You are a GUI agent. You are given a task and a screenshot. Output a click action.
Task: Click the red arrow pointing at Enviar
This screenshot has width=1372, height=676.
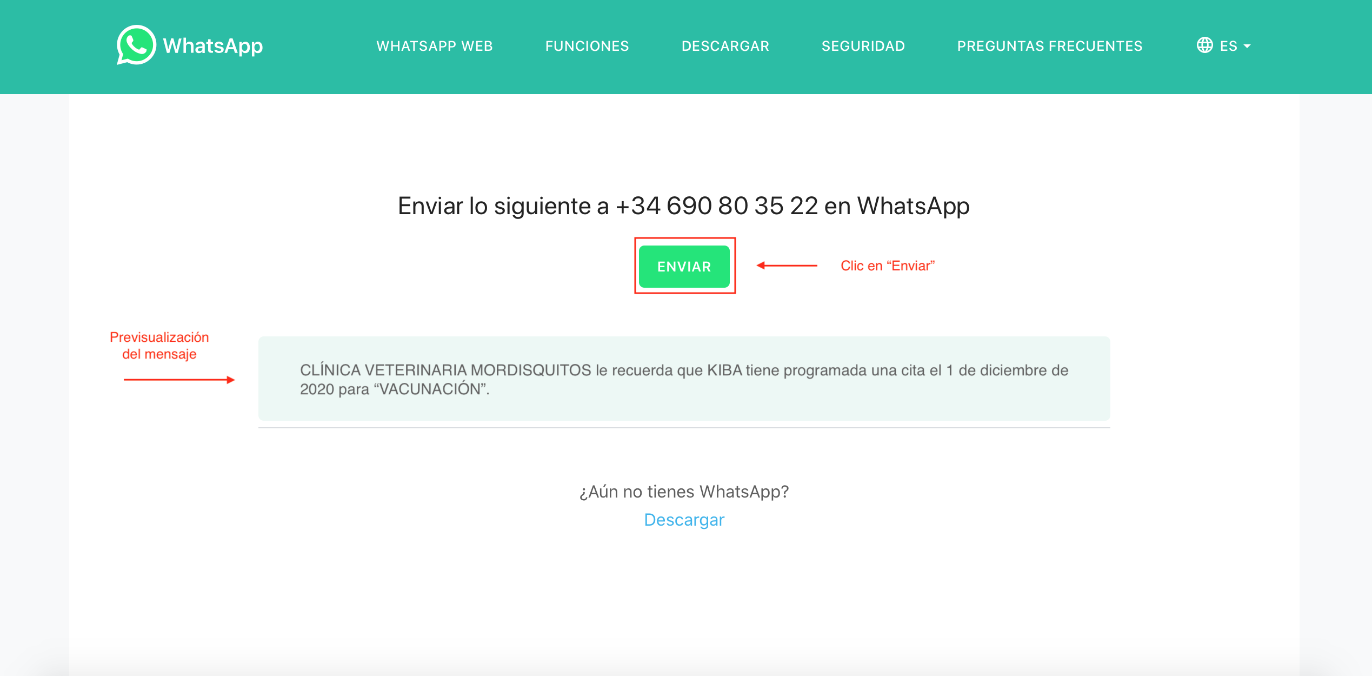787,266
